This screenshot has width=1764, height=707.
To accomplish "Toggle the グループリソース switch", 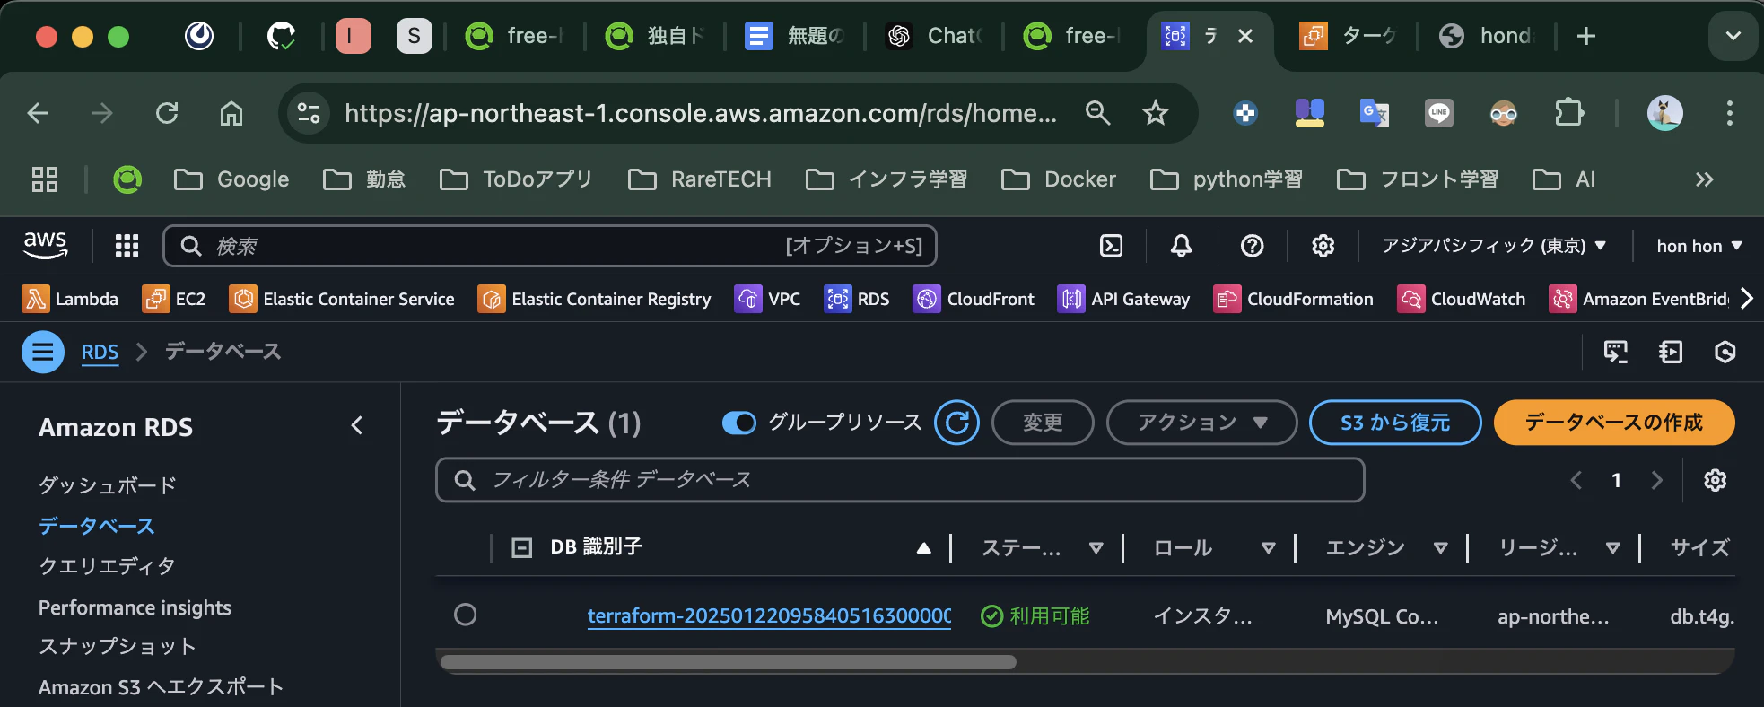I will [x=739, y=423].
